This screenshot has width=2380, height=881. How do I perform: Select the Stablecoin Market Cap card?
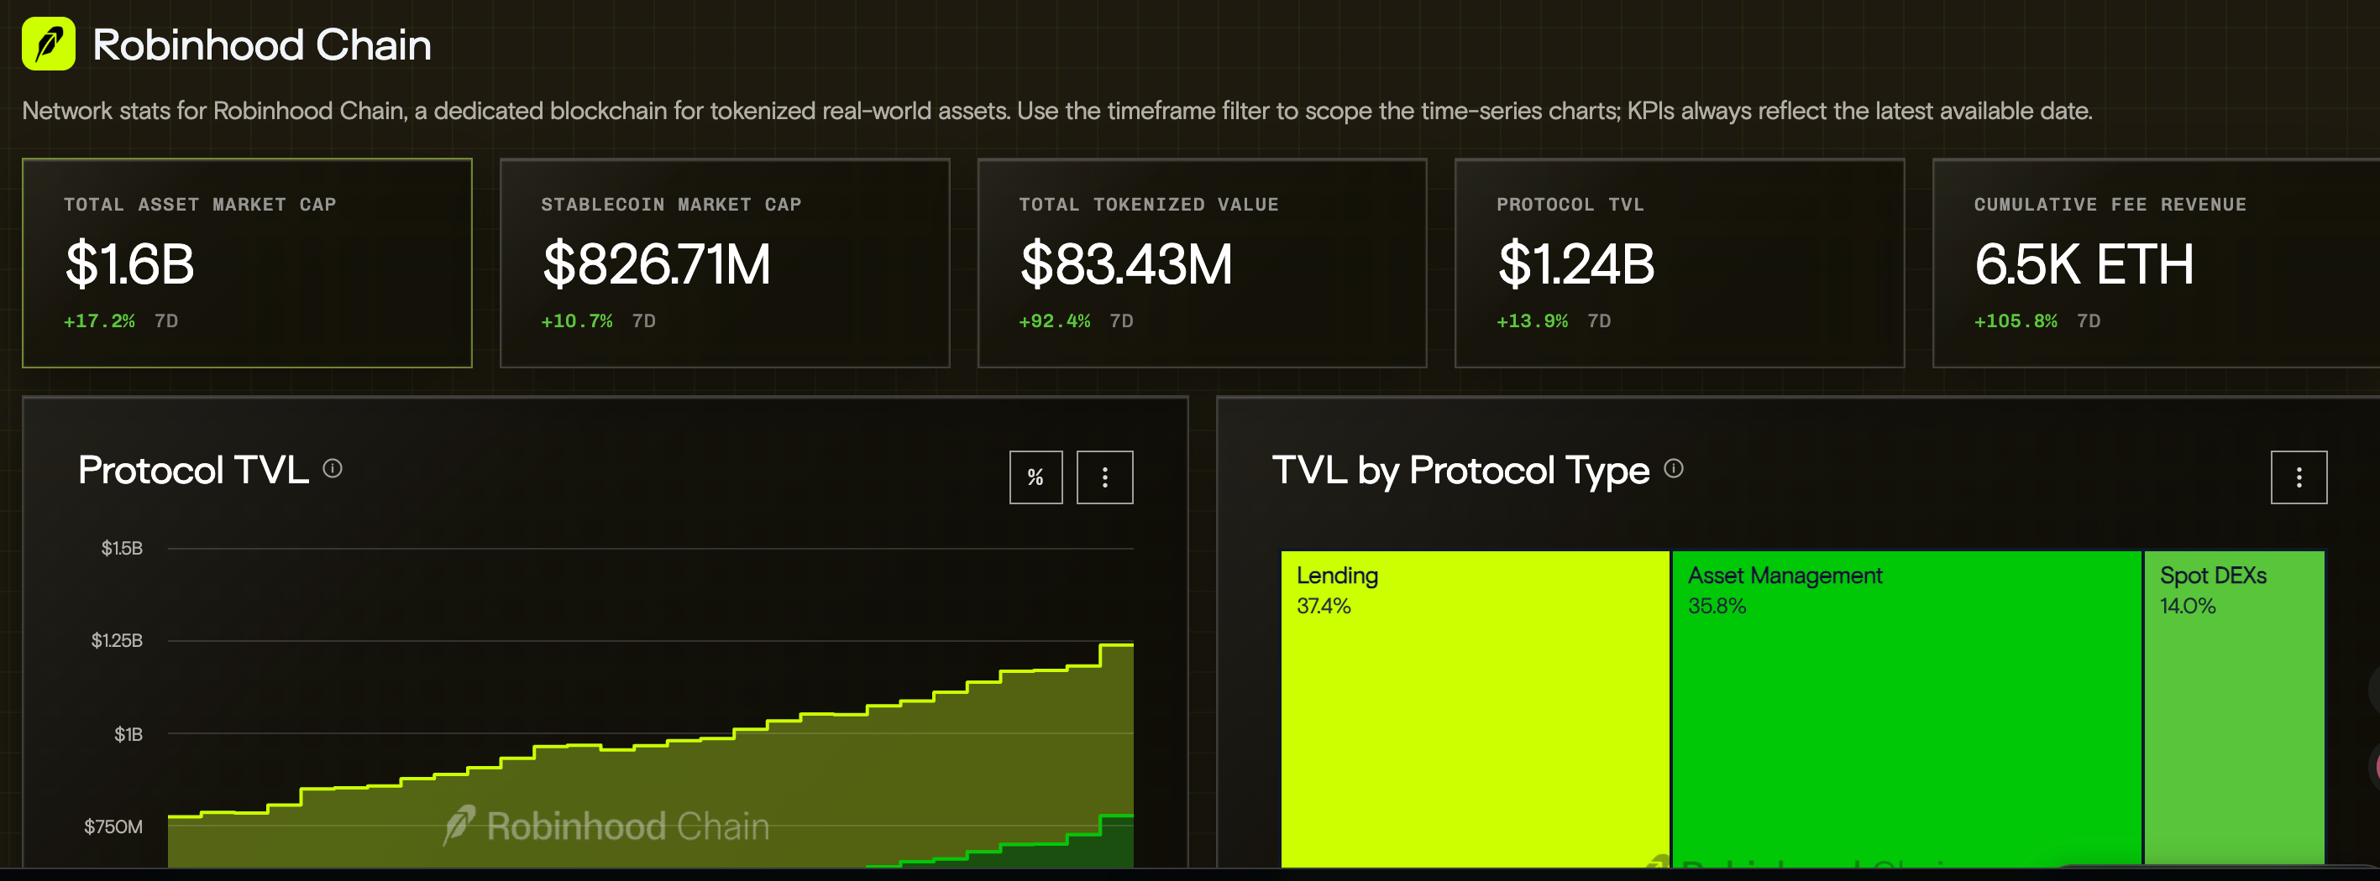point(726,263)
